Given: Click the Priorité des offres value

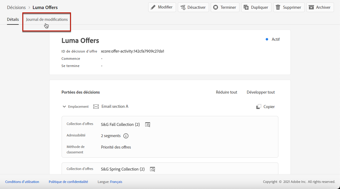Looking at the screenshot, I should [116, 147].
